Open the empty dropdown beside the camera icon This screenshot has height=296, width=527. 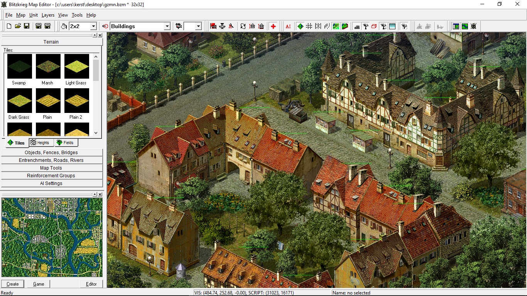(198, 26)
